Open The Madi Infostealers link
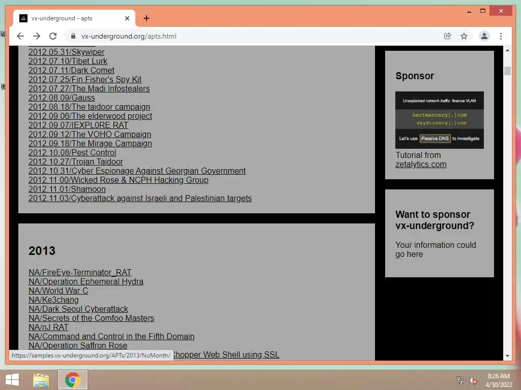Screen dimensions: 521x390 tap(89, 88)
